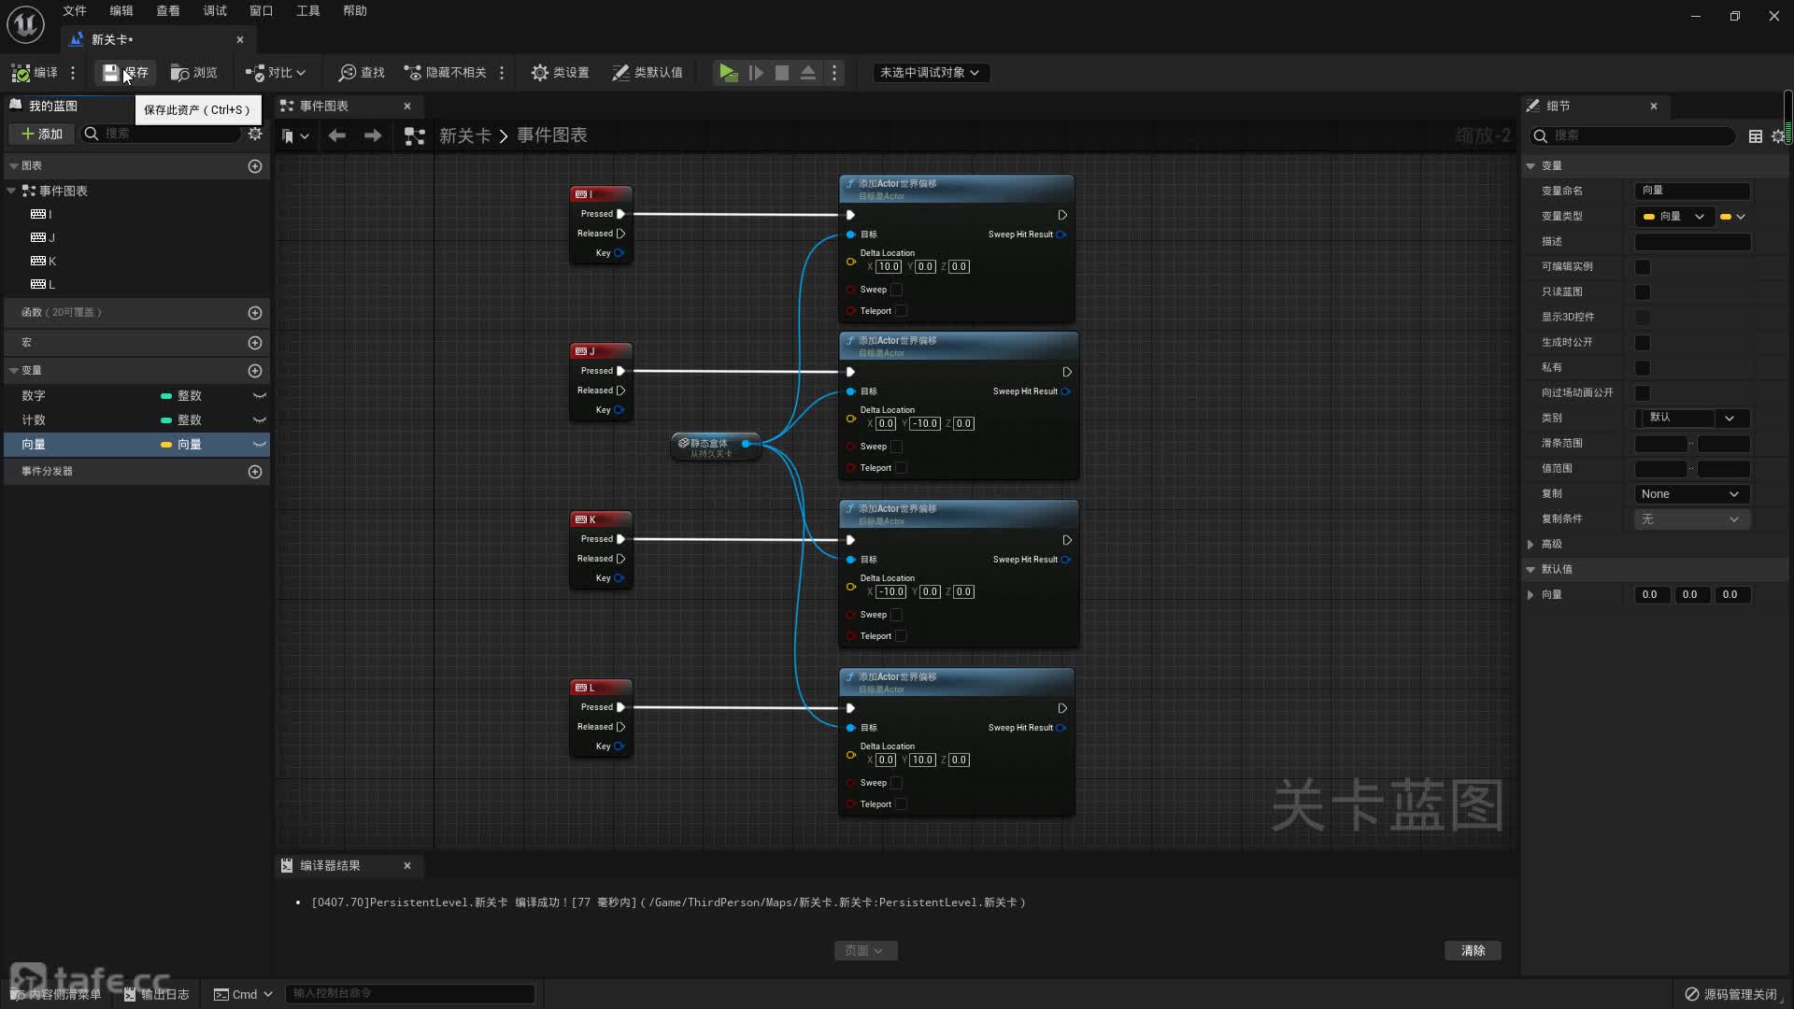The image size is (1794, 1009).
Task: Open the 变量类型 向量 dropdown
Action: pyautogui.click(x=1673, y=217)
